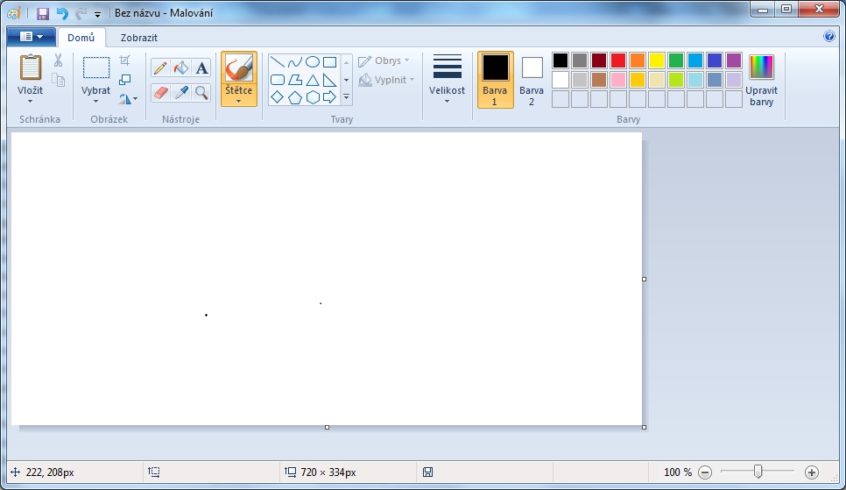Choose the Right triangle shape
846x490 pixels.
pyautogui.click(x=329, y=80)
